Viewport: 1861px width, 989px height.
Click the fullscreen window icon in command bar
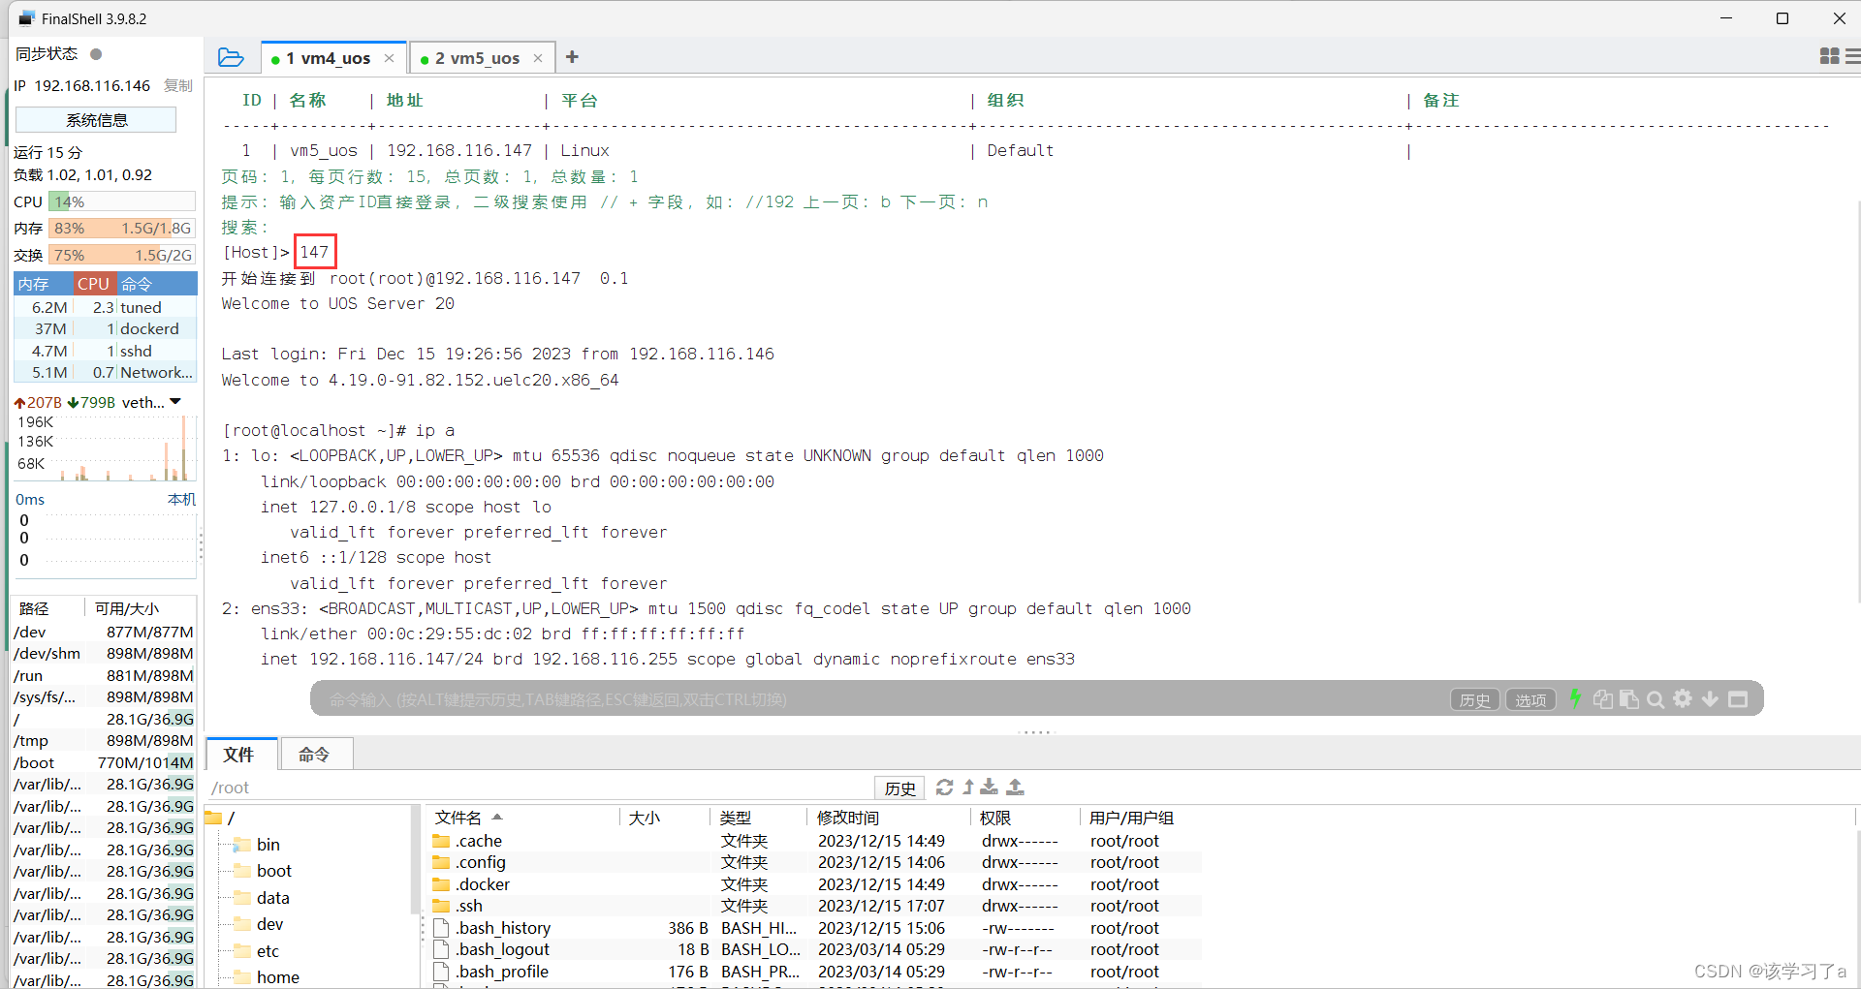click(1738, 698)
